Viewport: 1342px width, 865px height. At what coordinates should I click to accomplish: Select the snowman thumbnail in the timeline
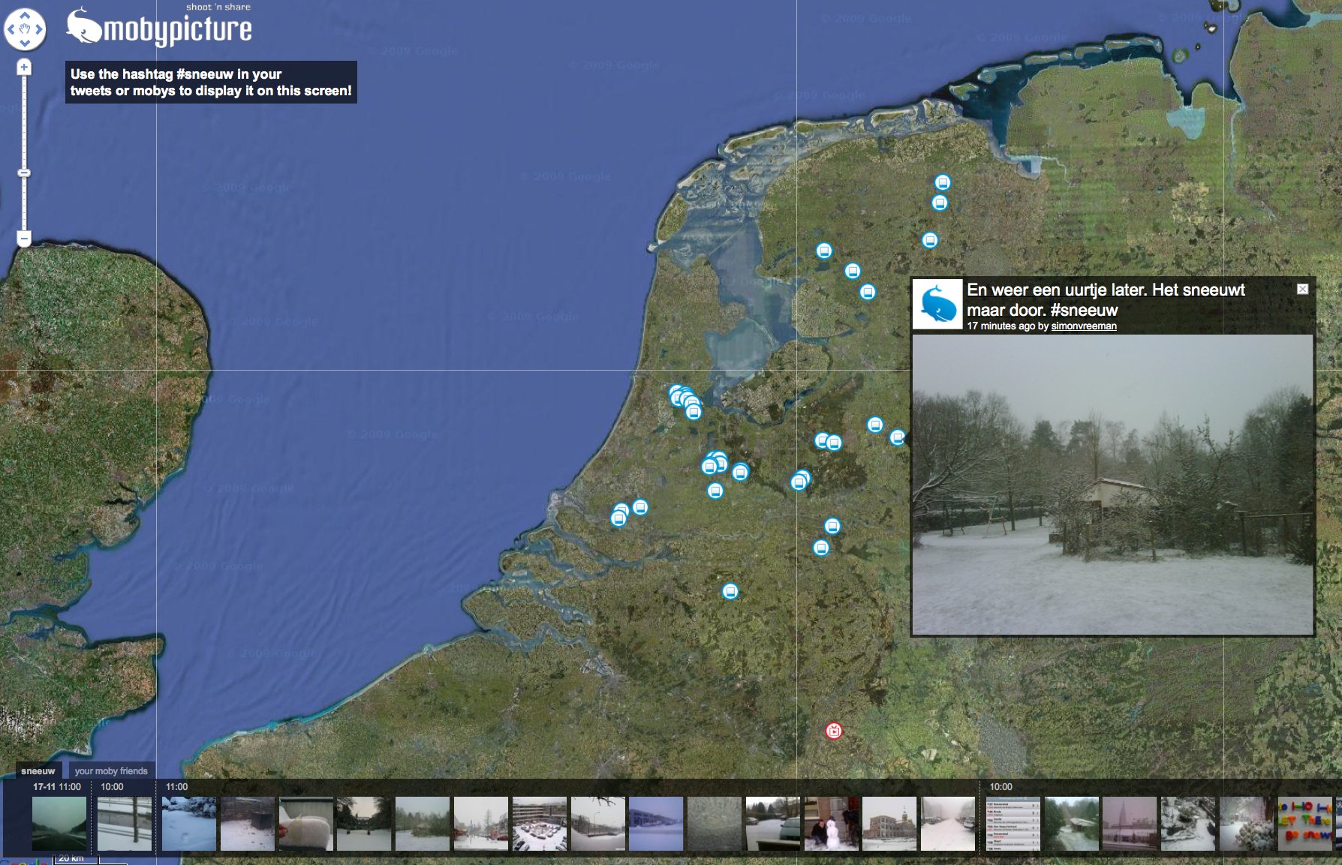coord(831,824)
